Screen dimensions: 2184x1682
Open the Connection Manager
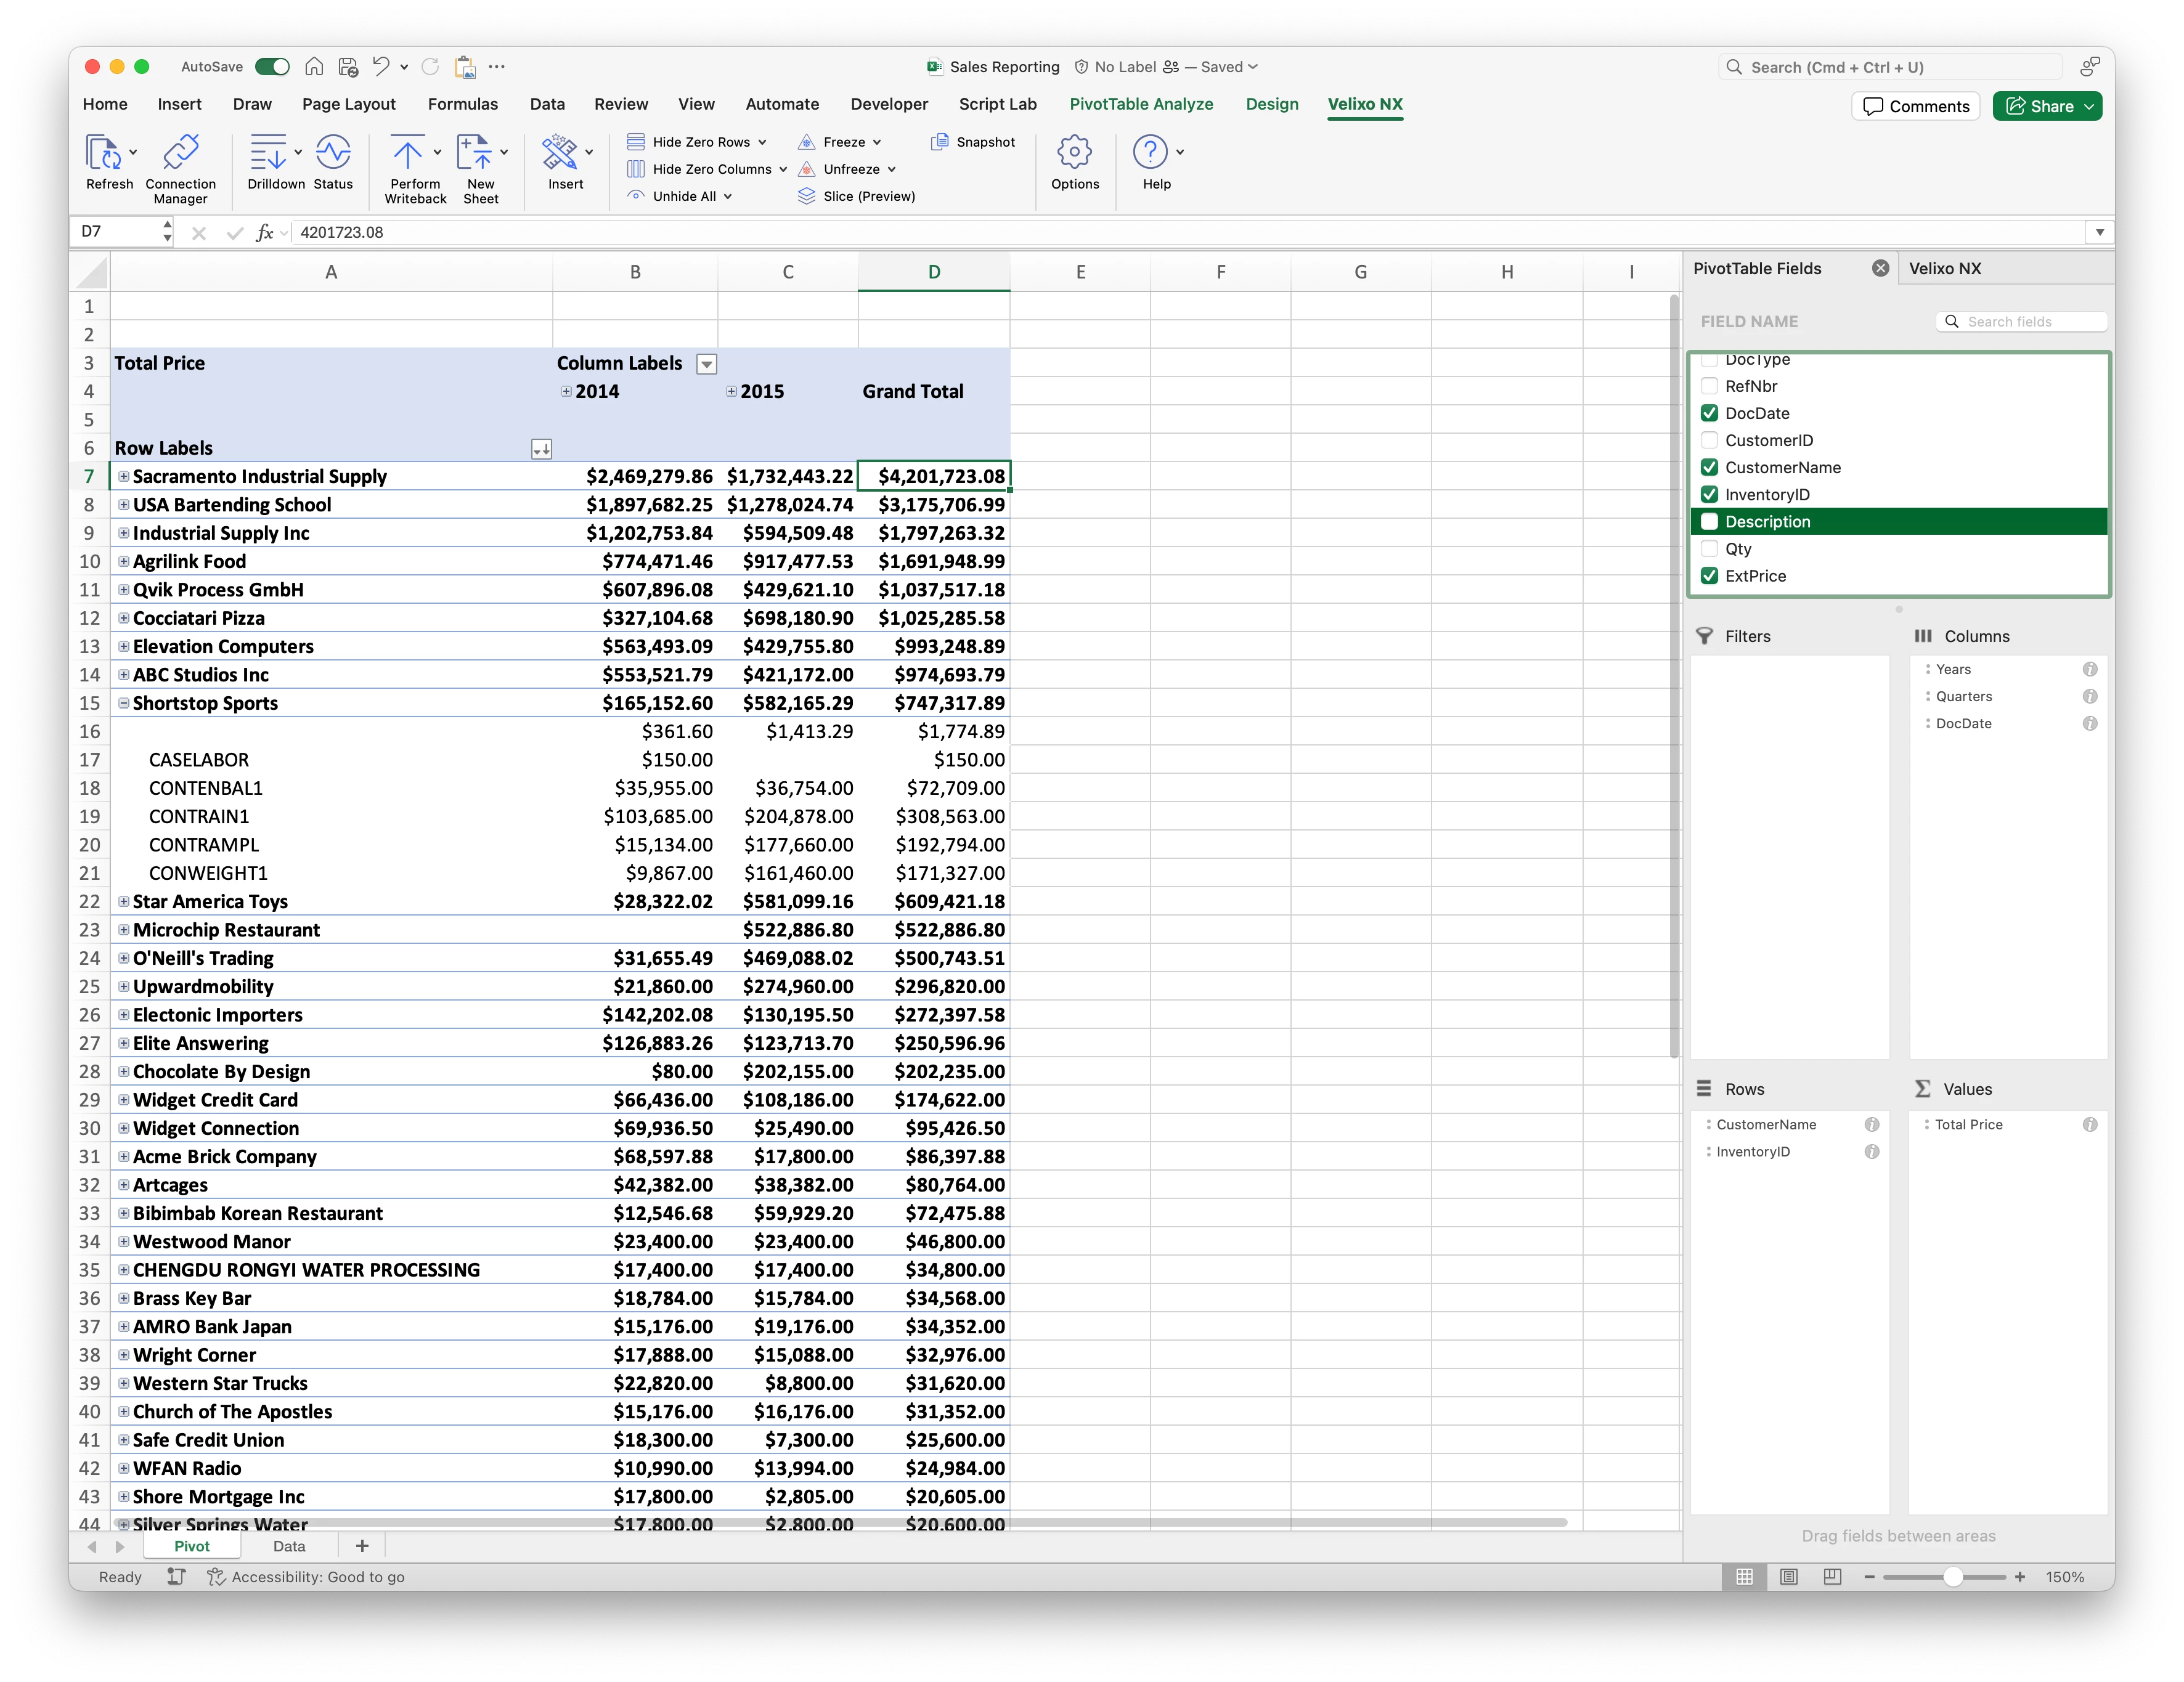pos(180,153)
